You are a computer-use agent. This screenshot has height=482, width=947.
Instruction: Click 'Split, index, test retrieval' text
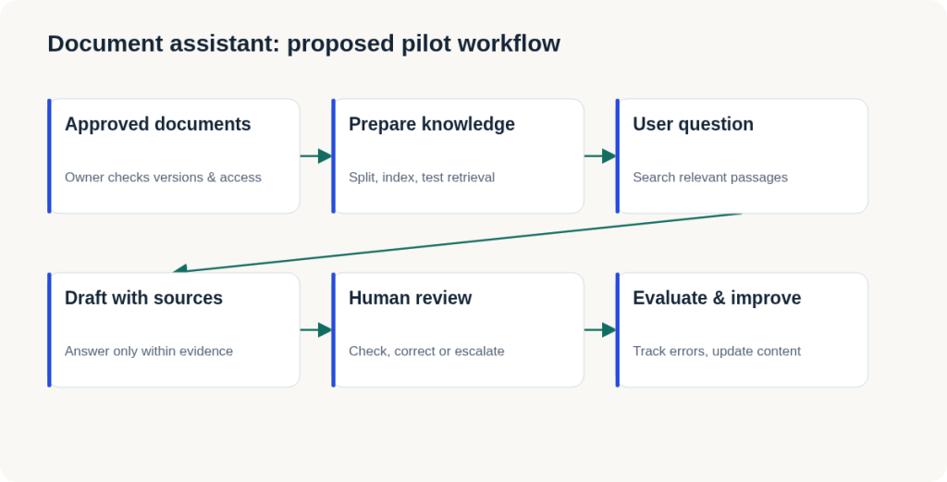[x=422, y=178]
